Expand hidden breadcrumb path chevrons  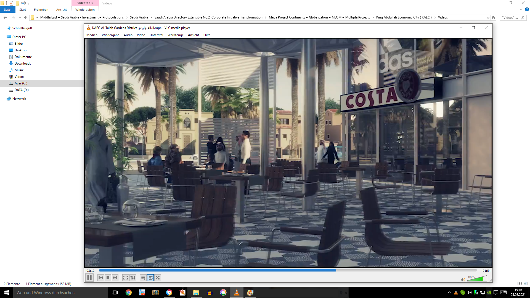tap(37, 17)
